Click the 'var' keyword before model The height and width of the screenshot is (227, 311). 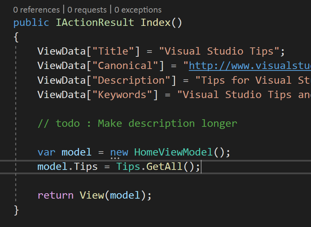pyautogui.click(x=46, y=152)
